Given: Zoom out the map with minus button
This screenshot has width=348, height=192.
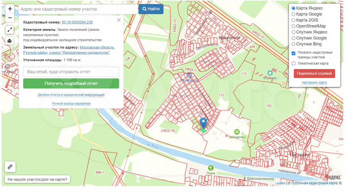Looking at the screenshot, I should [10, 18].
